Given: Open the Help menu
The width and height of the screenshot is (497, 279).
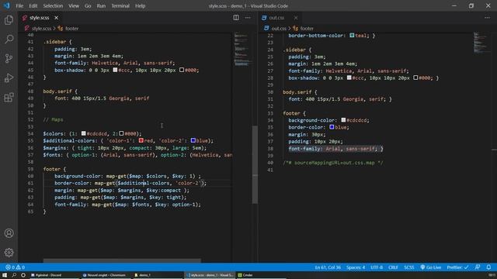Looking at the screenshot, I should [x=140, y=5].
